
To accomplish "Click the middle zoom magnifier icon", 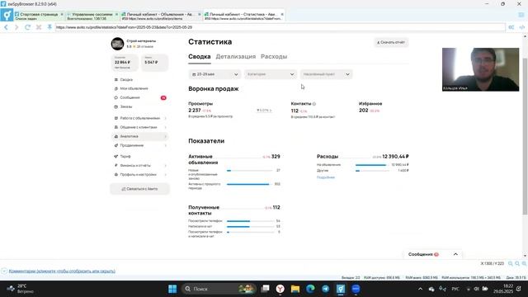I will [517, 264].
